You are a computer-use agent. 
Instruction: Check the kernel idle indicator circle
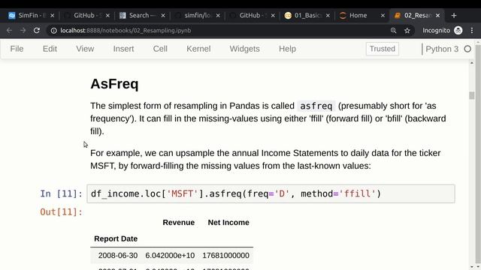[x=467, y=49]
